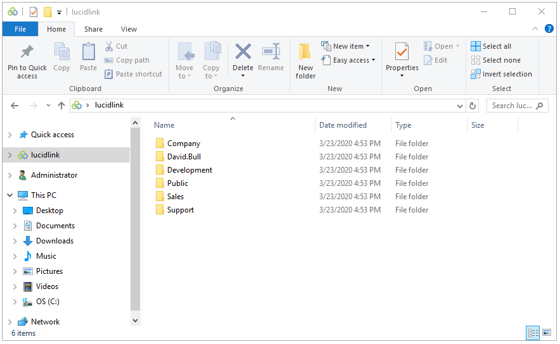Select the David.Bull folder

(184, 157)
